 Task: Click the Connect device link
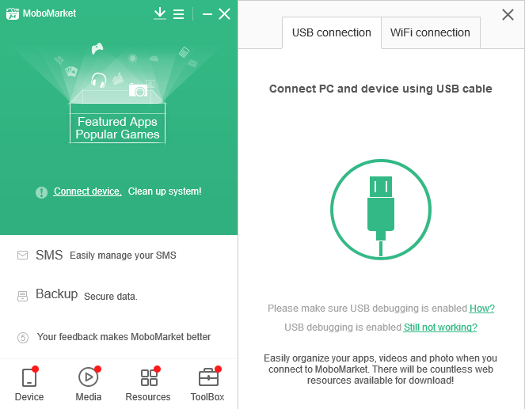click(x=87, y=191)
